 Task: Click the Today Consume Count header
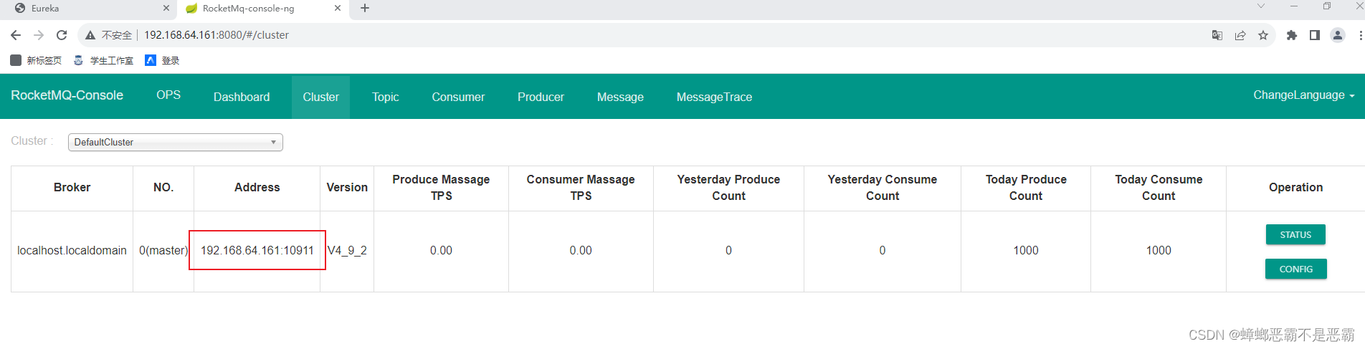pyautogui.click(x=1159, y=188)
